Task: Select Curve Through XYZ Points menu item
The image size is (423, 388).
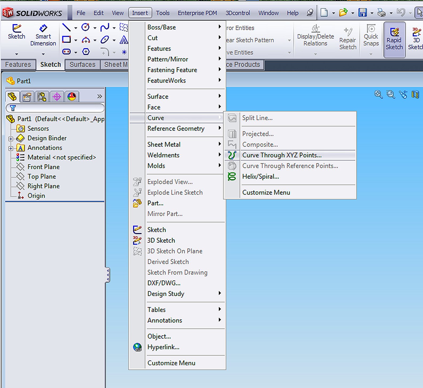Action: pos(290,155)
